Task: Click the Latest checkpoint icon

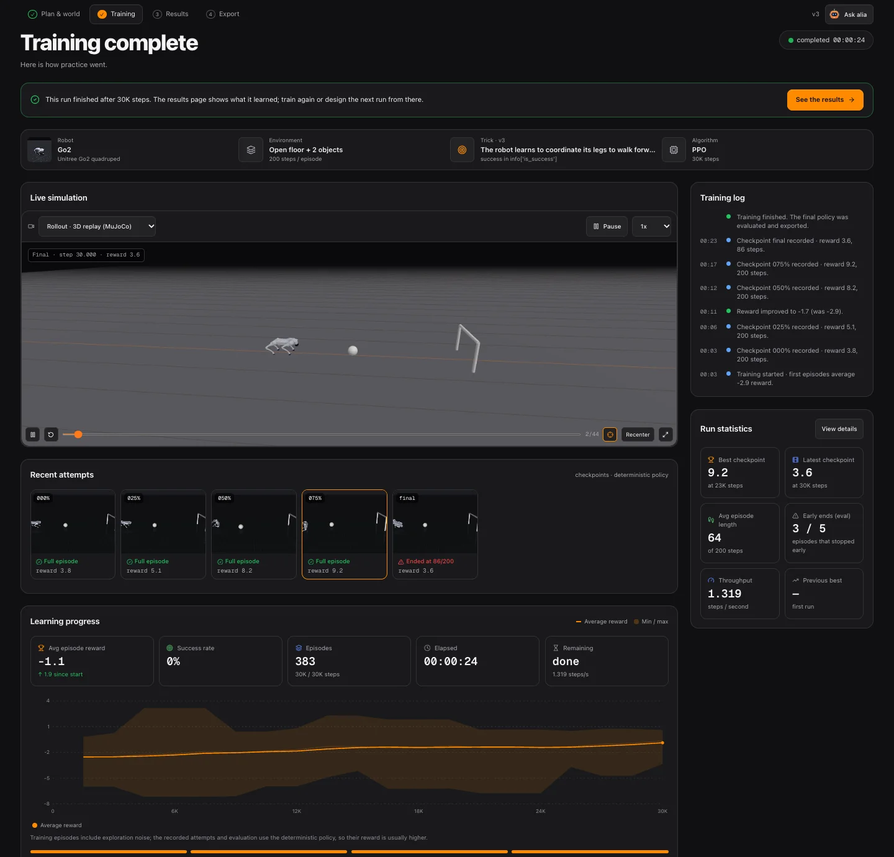Action: click(795, 460)
